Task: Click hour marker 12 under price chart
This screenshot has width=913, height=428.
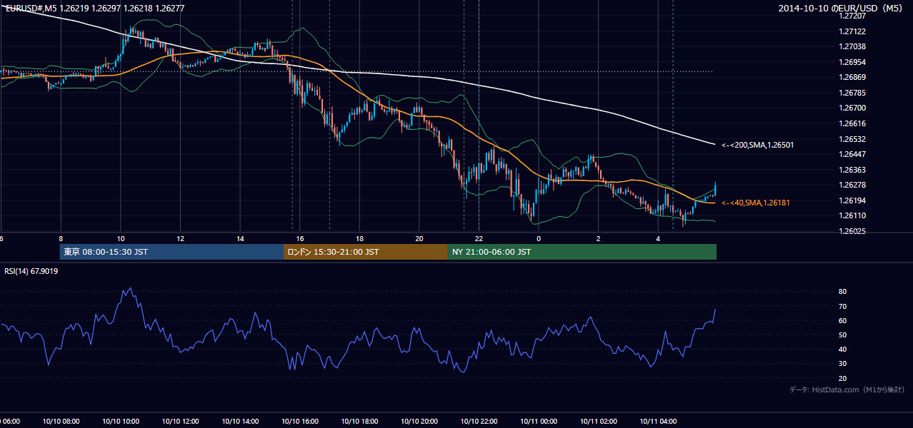Action: click(180, 238)
